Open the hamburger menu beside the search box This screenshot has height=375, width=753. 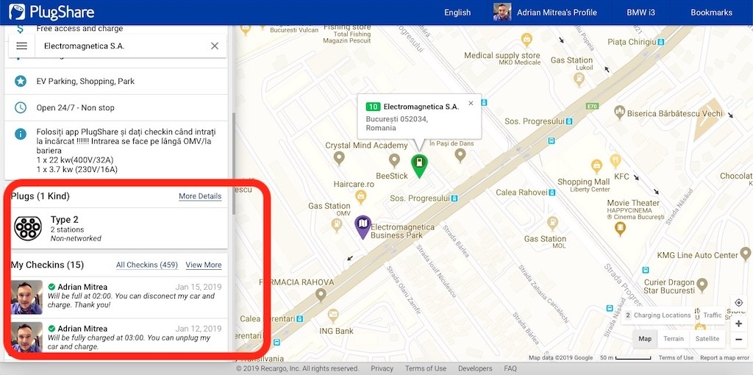coord(21,46)
